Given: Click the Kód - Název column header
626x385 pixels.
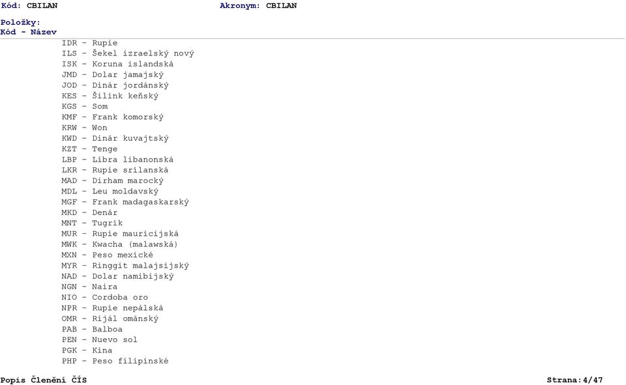Looking at the screenshot, I should coord(28,32).
